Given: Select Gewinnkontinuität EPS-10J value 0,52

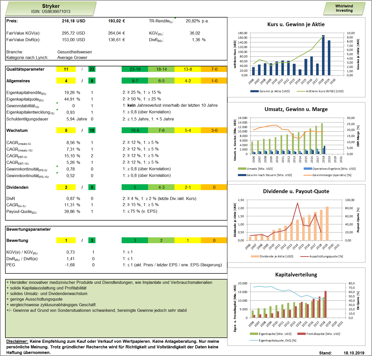Looking at the screenshot, I should [x=71, y=176].
